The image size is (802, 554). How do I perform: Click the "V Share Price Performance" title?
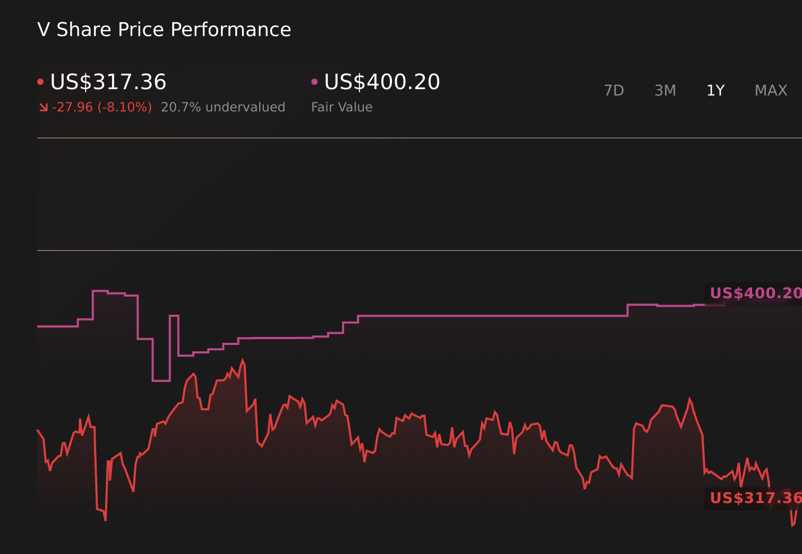coord(164,30)
